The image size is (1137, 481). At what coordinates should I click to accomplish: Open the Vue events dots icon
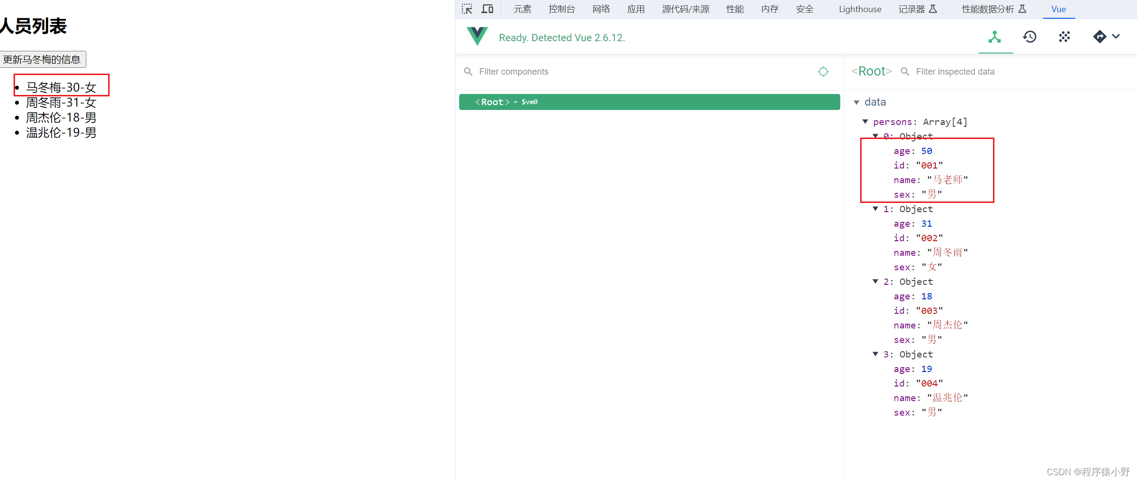(x=1064, y=37)
